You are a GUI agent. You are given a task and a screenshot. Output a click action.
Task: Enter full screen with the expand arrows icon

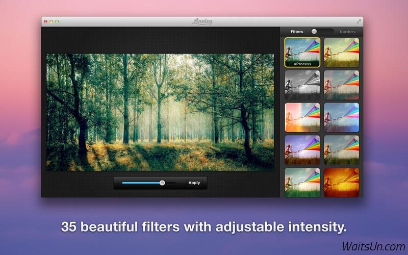click(359, 21)
